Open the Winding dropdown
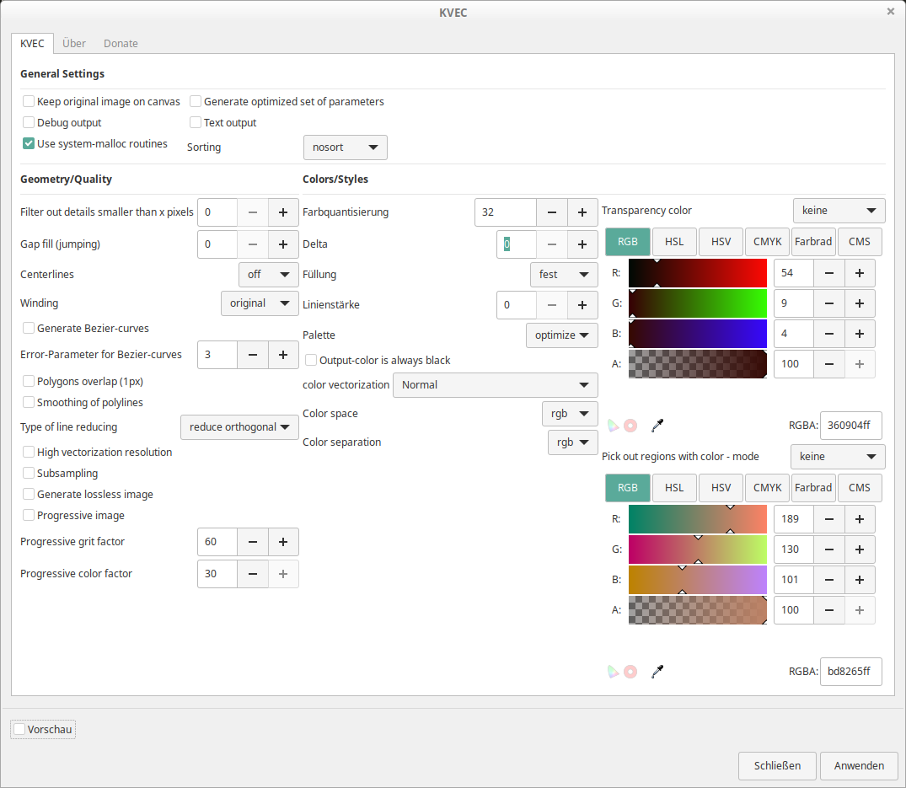 coord(260,303)
